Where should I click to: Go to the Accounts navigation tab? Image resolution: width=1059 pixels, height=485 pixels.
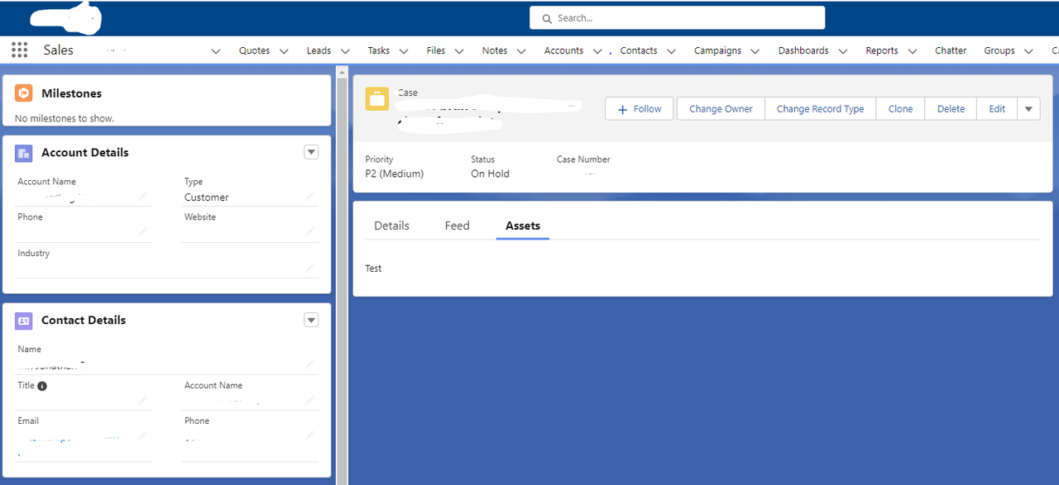(563, 50)
